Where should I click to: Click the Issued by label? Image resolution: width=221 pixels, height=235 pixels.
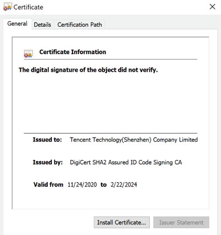[x=48, y=162]
